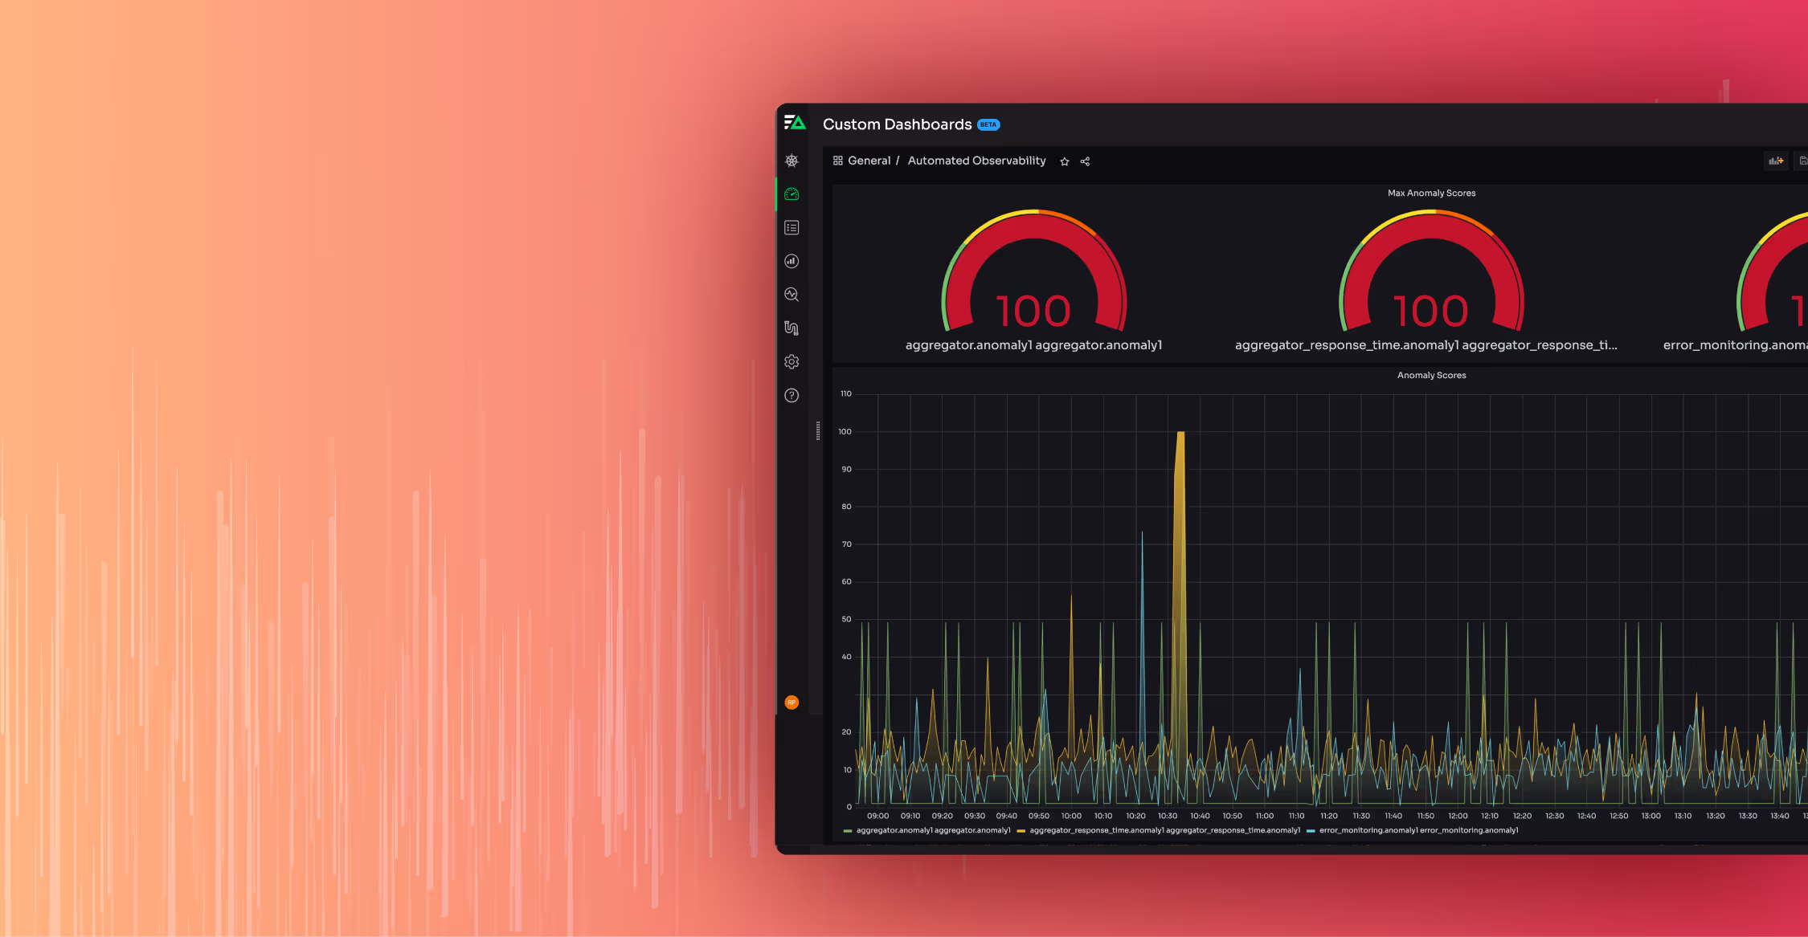This screenshot has width=1808, height=937.
Task: Open the pulse Explore icon in the sidebar
Action: point(792,294)
